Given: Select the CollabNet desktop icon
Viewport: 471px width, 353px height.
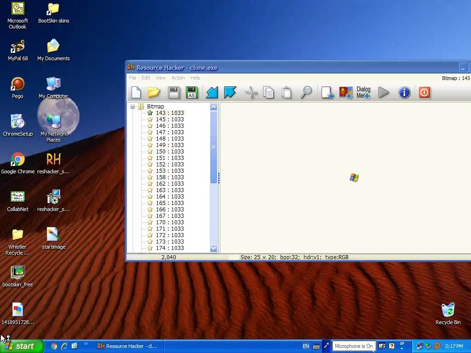Looking at the screenshot, I should pyautogui.click(x=18, y=201).
